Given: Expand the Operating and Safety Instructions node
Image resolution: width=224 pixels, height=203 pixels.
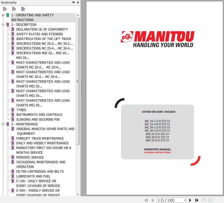Looking at the screenshot, I should tap(3, 15).
